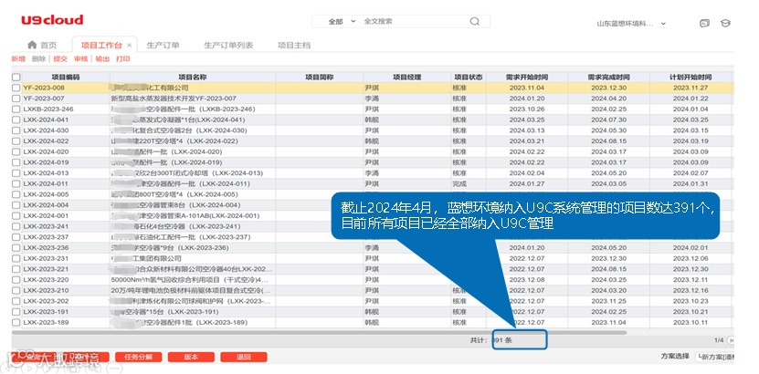Viewport: 759px width, 374px height.
Task: Check the YF-2023-008 row checkbox
Action: (16, 88)
